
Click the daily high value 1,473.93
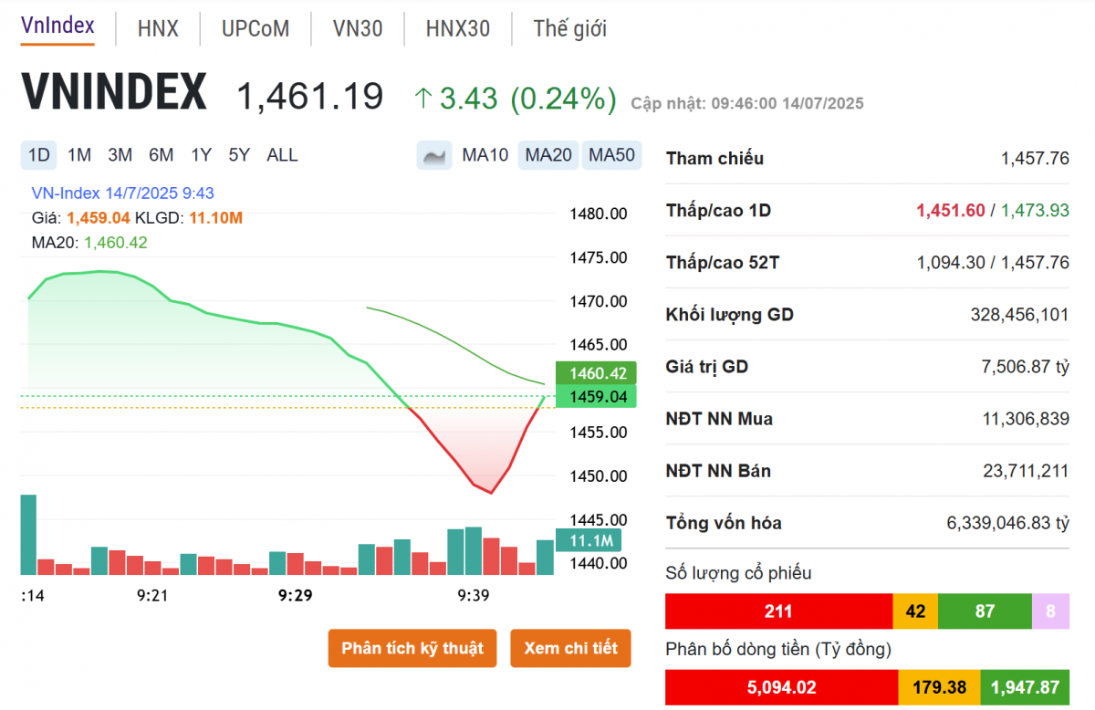[x=1035, y=211]
